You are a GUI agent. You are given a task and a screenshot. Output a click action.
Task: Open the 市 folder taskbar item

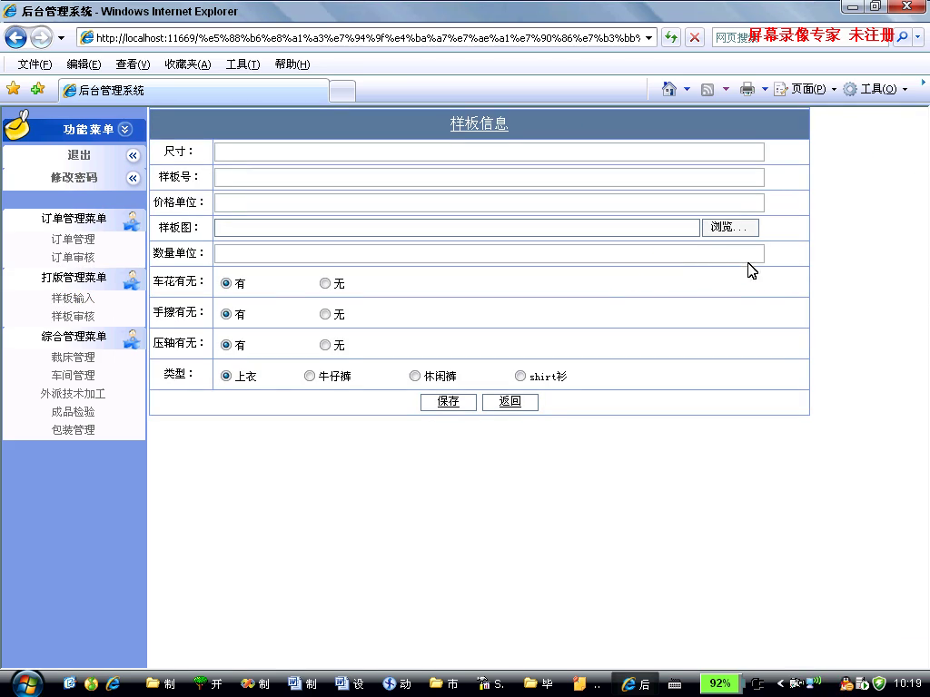443,683
